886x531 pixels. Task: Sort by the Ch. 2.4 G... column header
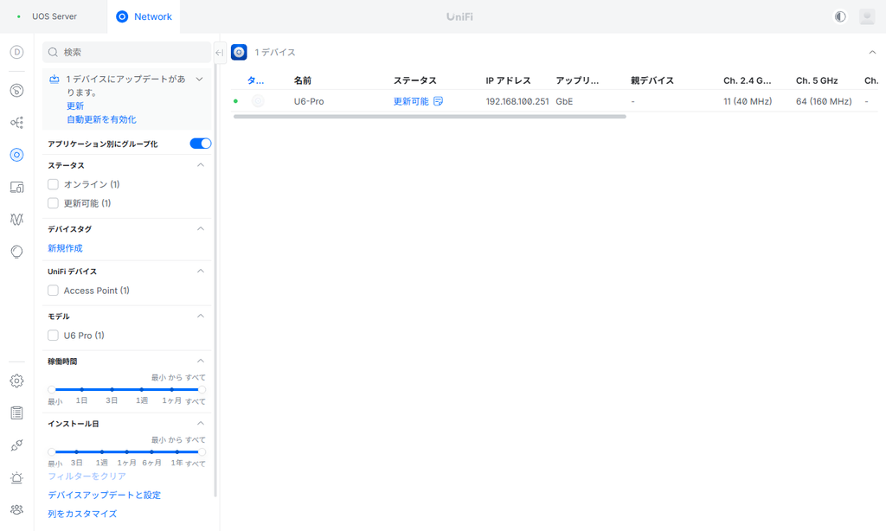click(747, 80)
